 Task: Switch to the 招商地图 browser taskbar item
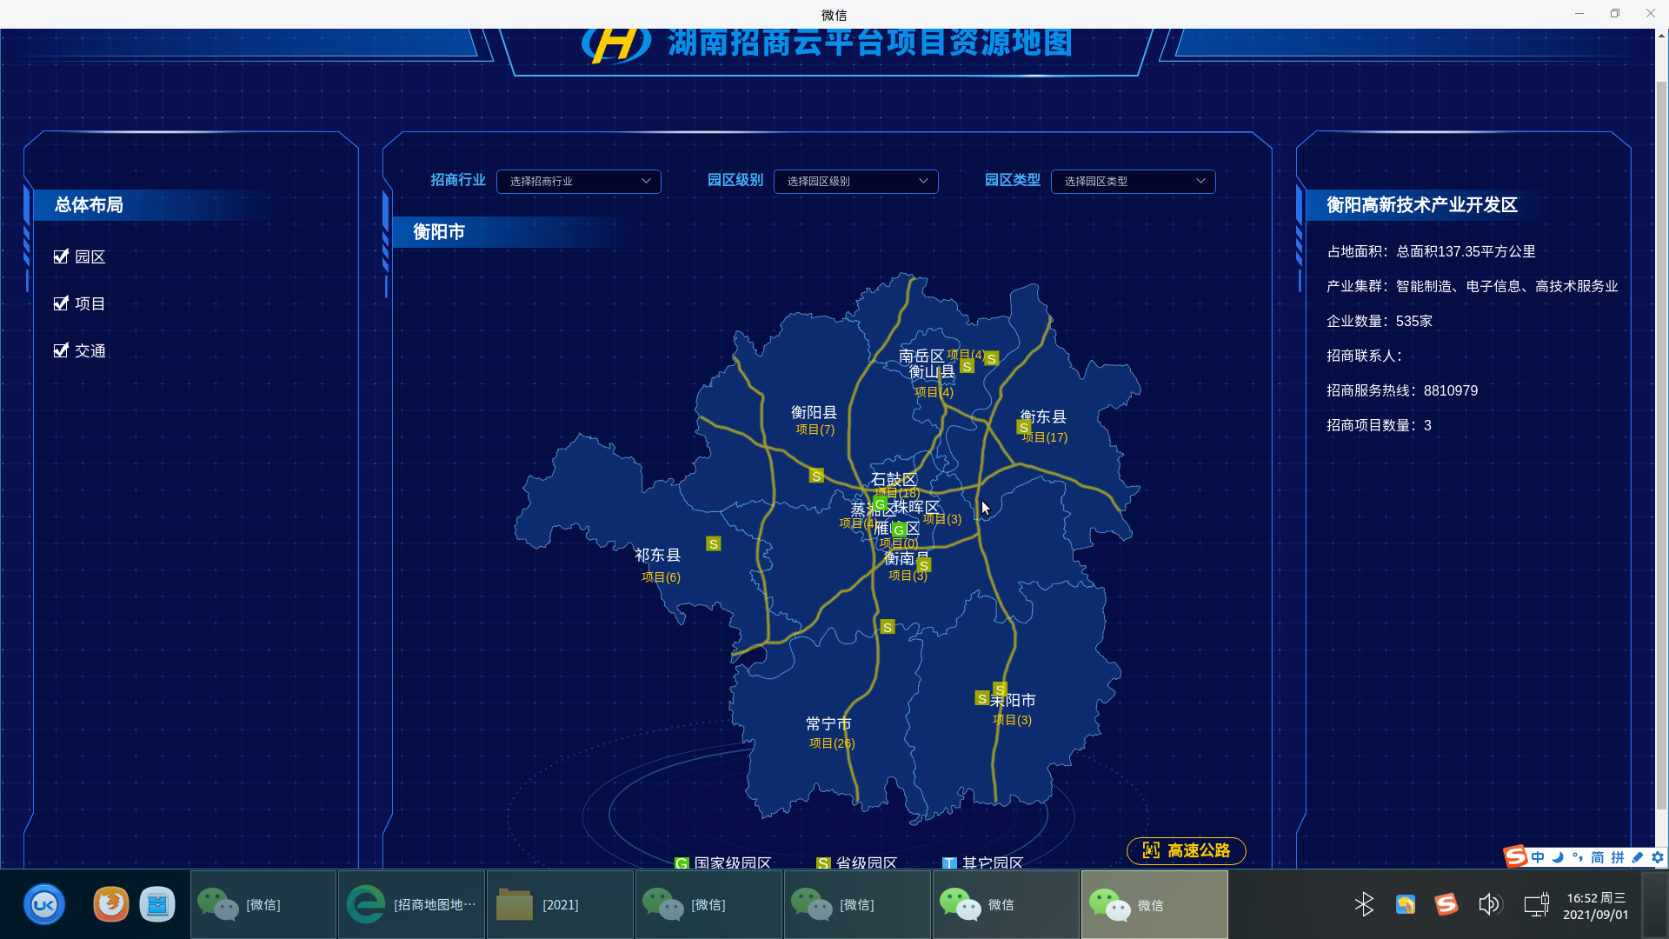coord(411,904)
